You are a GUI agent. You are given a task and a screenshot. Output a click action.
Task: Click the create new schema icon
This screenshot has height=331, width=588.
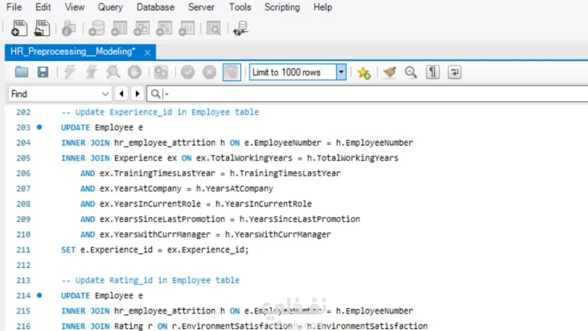[97, 29]
